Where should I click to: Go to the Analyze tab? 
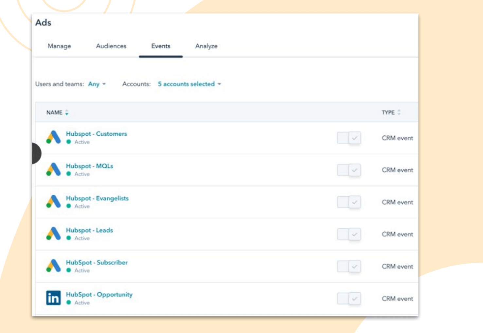pos(206,46)
